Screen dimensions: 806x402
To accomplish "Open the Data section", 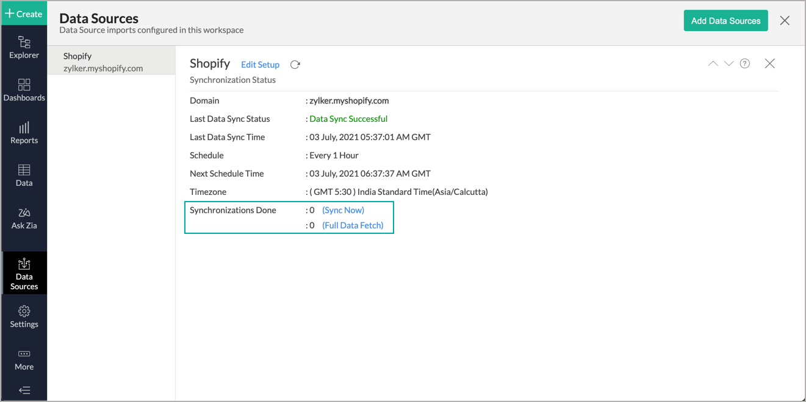I will coord(24,175).
